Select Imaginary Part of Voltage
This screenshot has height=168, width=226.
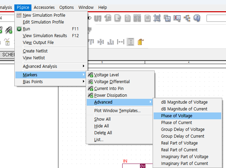pyautogui.click(x=187, y=157)
